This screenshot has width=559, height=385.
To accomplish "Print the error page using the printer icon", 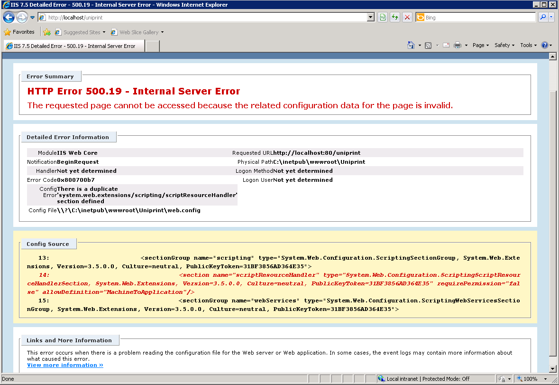I will point(458,45).
